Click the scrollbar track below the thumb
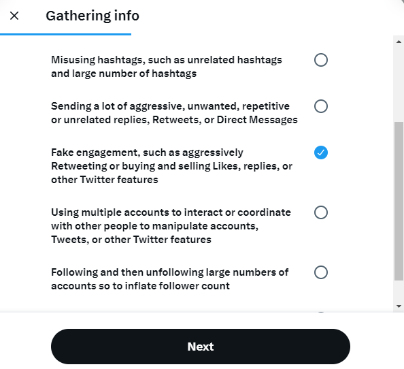This screenshot has width=404, height=369. click(x=399, y=291)
